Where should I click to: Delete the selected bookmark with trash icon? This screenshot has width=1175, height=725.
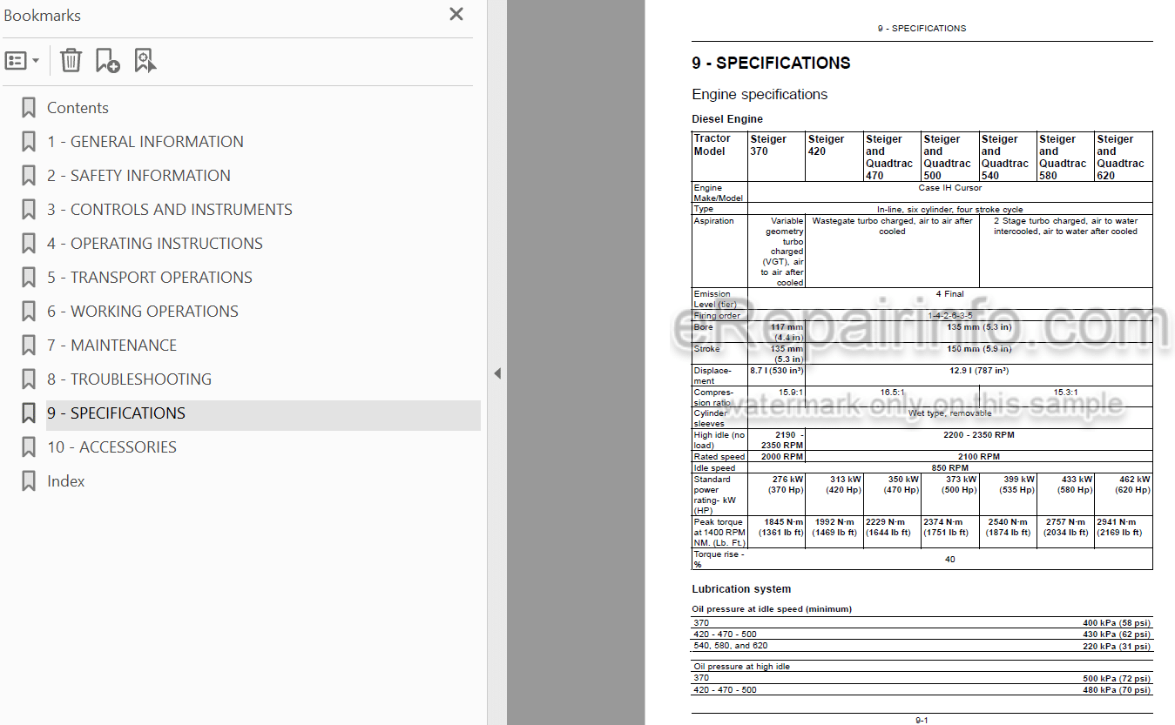pos(71,61)
